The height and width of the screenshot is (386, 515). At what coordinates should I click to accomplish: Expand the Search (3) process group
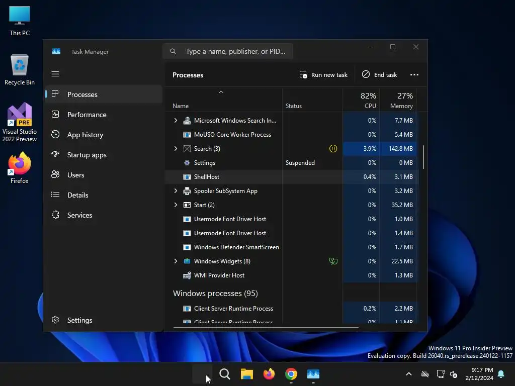pyautogui.click(x=176, y=149)
